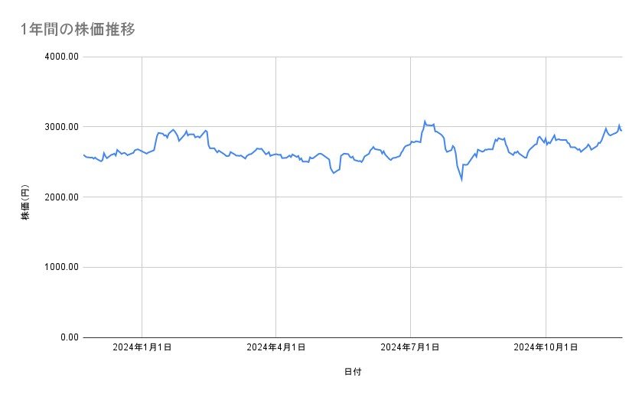Select the leftmost starting point of the line
The width and height of the screenshot is (642, 397).
coord(83,155)
